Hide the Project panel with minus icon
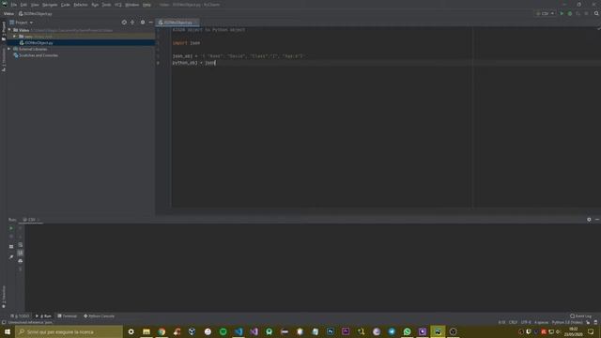The image size is (601, 338). point(150,23)
